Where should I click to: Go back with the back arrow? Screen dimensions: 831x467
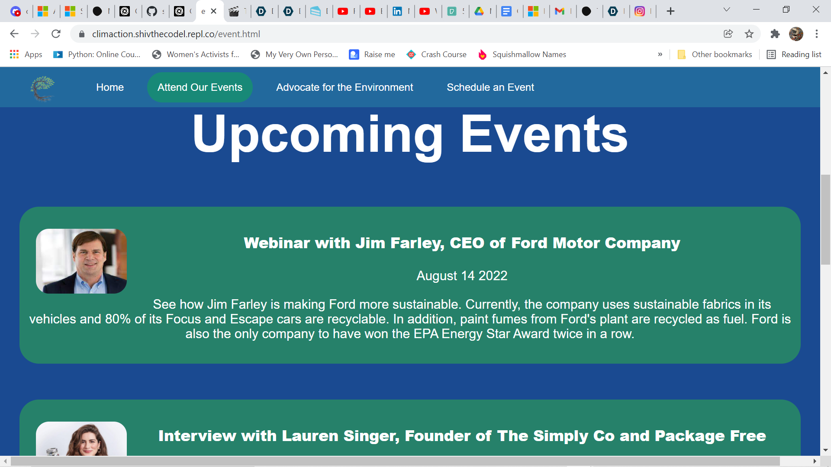coord(14,34)
